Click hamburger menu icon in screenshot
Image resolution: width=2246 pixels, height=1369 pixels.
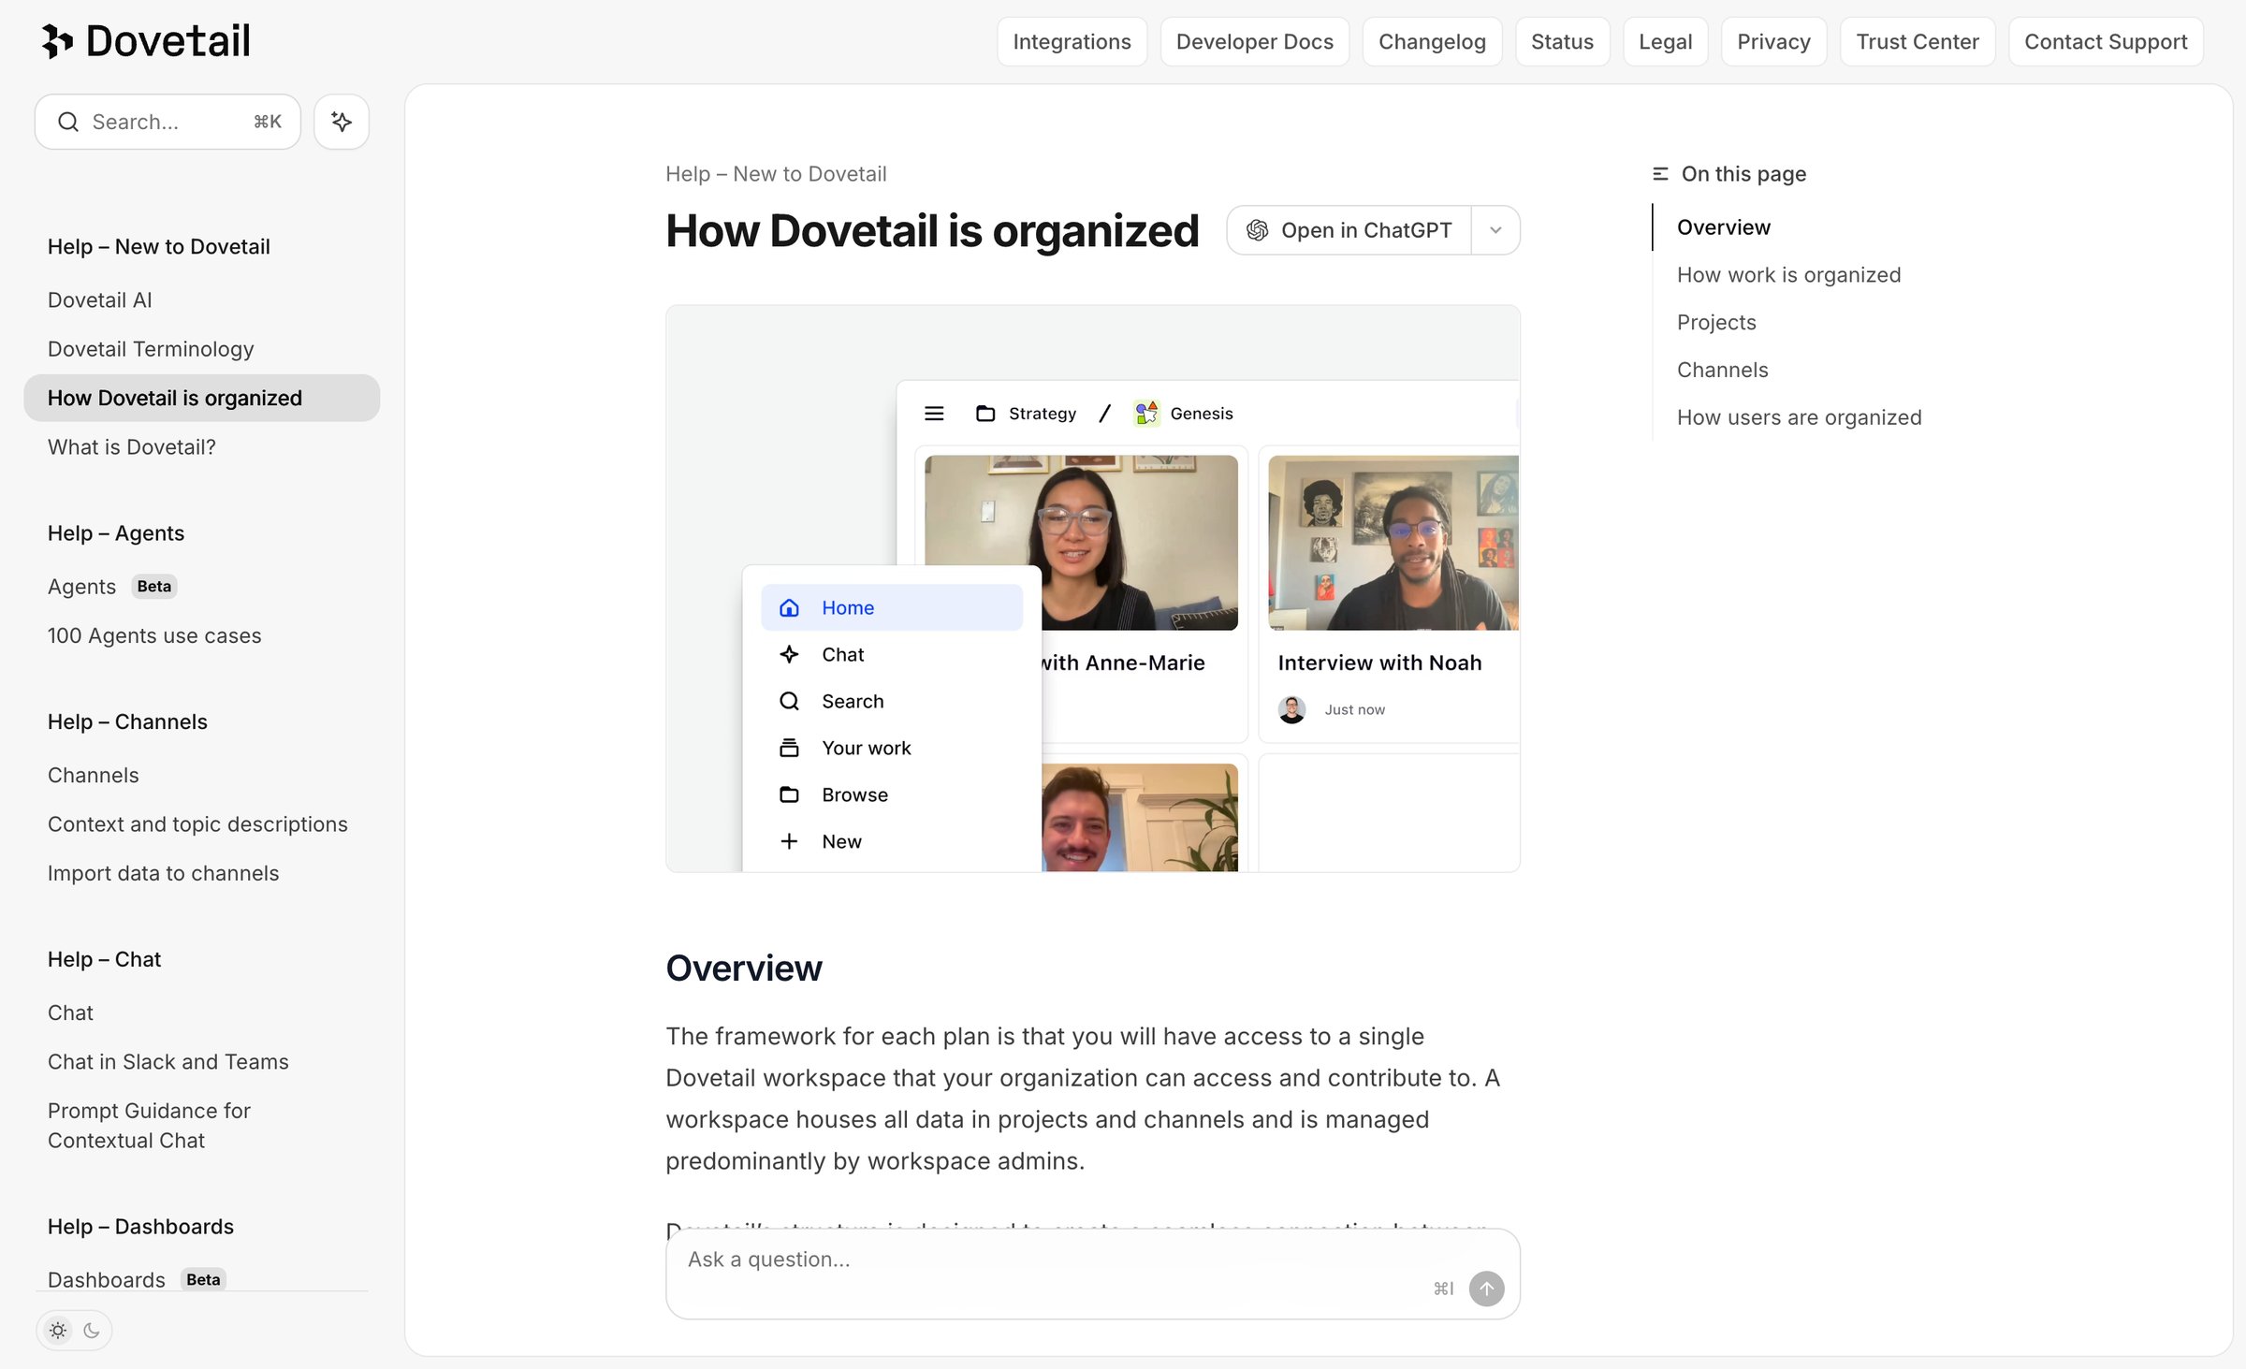[934, 414]
